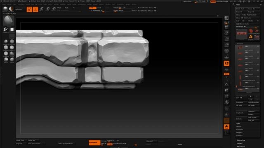Screen dimensions: 264x148
Task: Toggle the Floor grid in the right shelf
Action: click(x=226, y=57)
